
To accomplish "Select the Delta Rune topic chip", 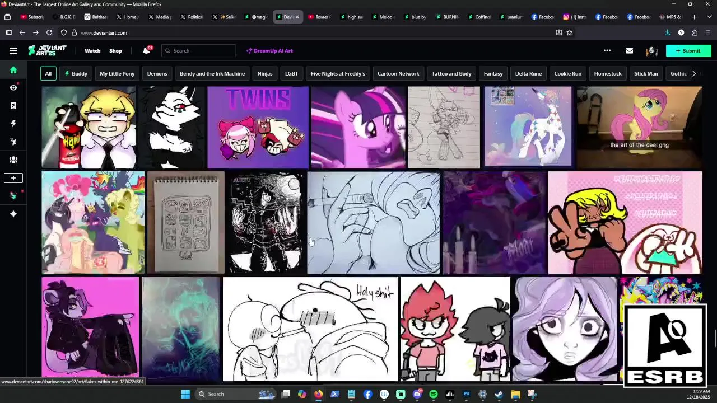I will tap(528, 73).
